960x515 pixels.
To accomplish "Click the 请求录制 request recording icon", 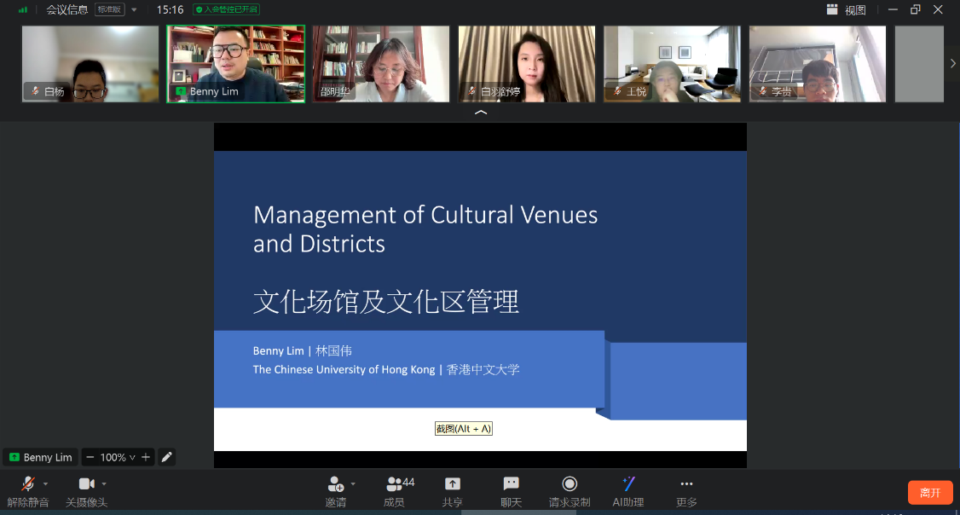I will pos(570,484).
